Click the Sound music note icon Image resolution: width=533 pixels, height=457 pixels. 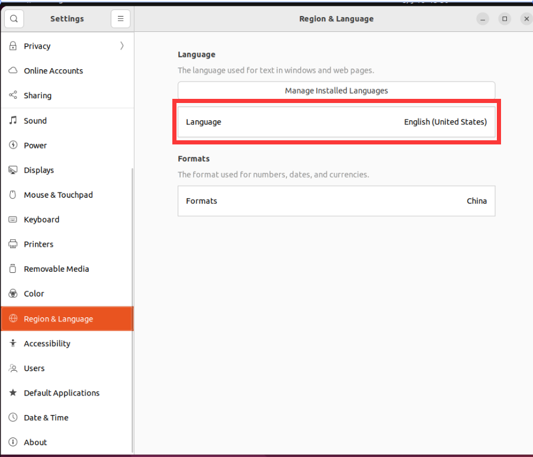[13, 121]
